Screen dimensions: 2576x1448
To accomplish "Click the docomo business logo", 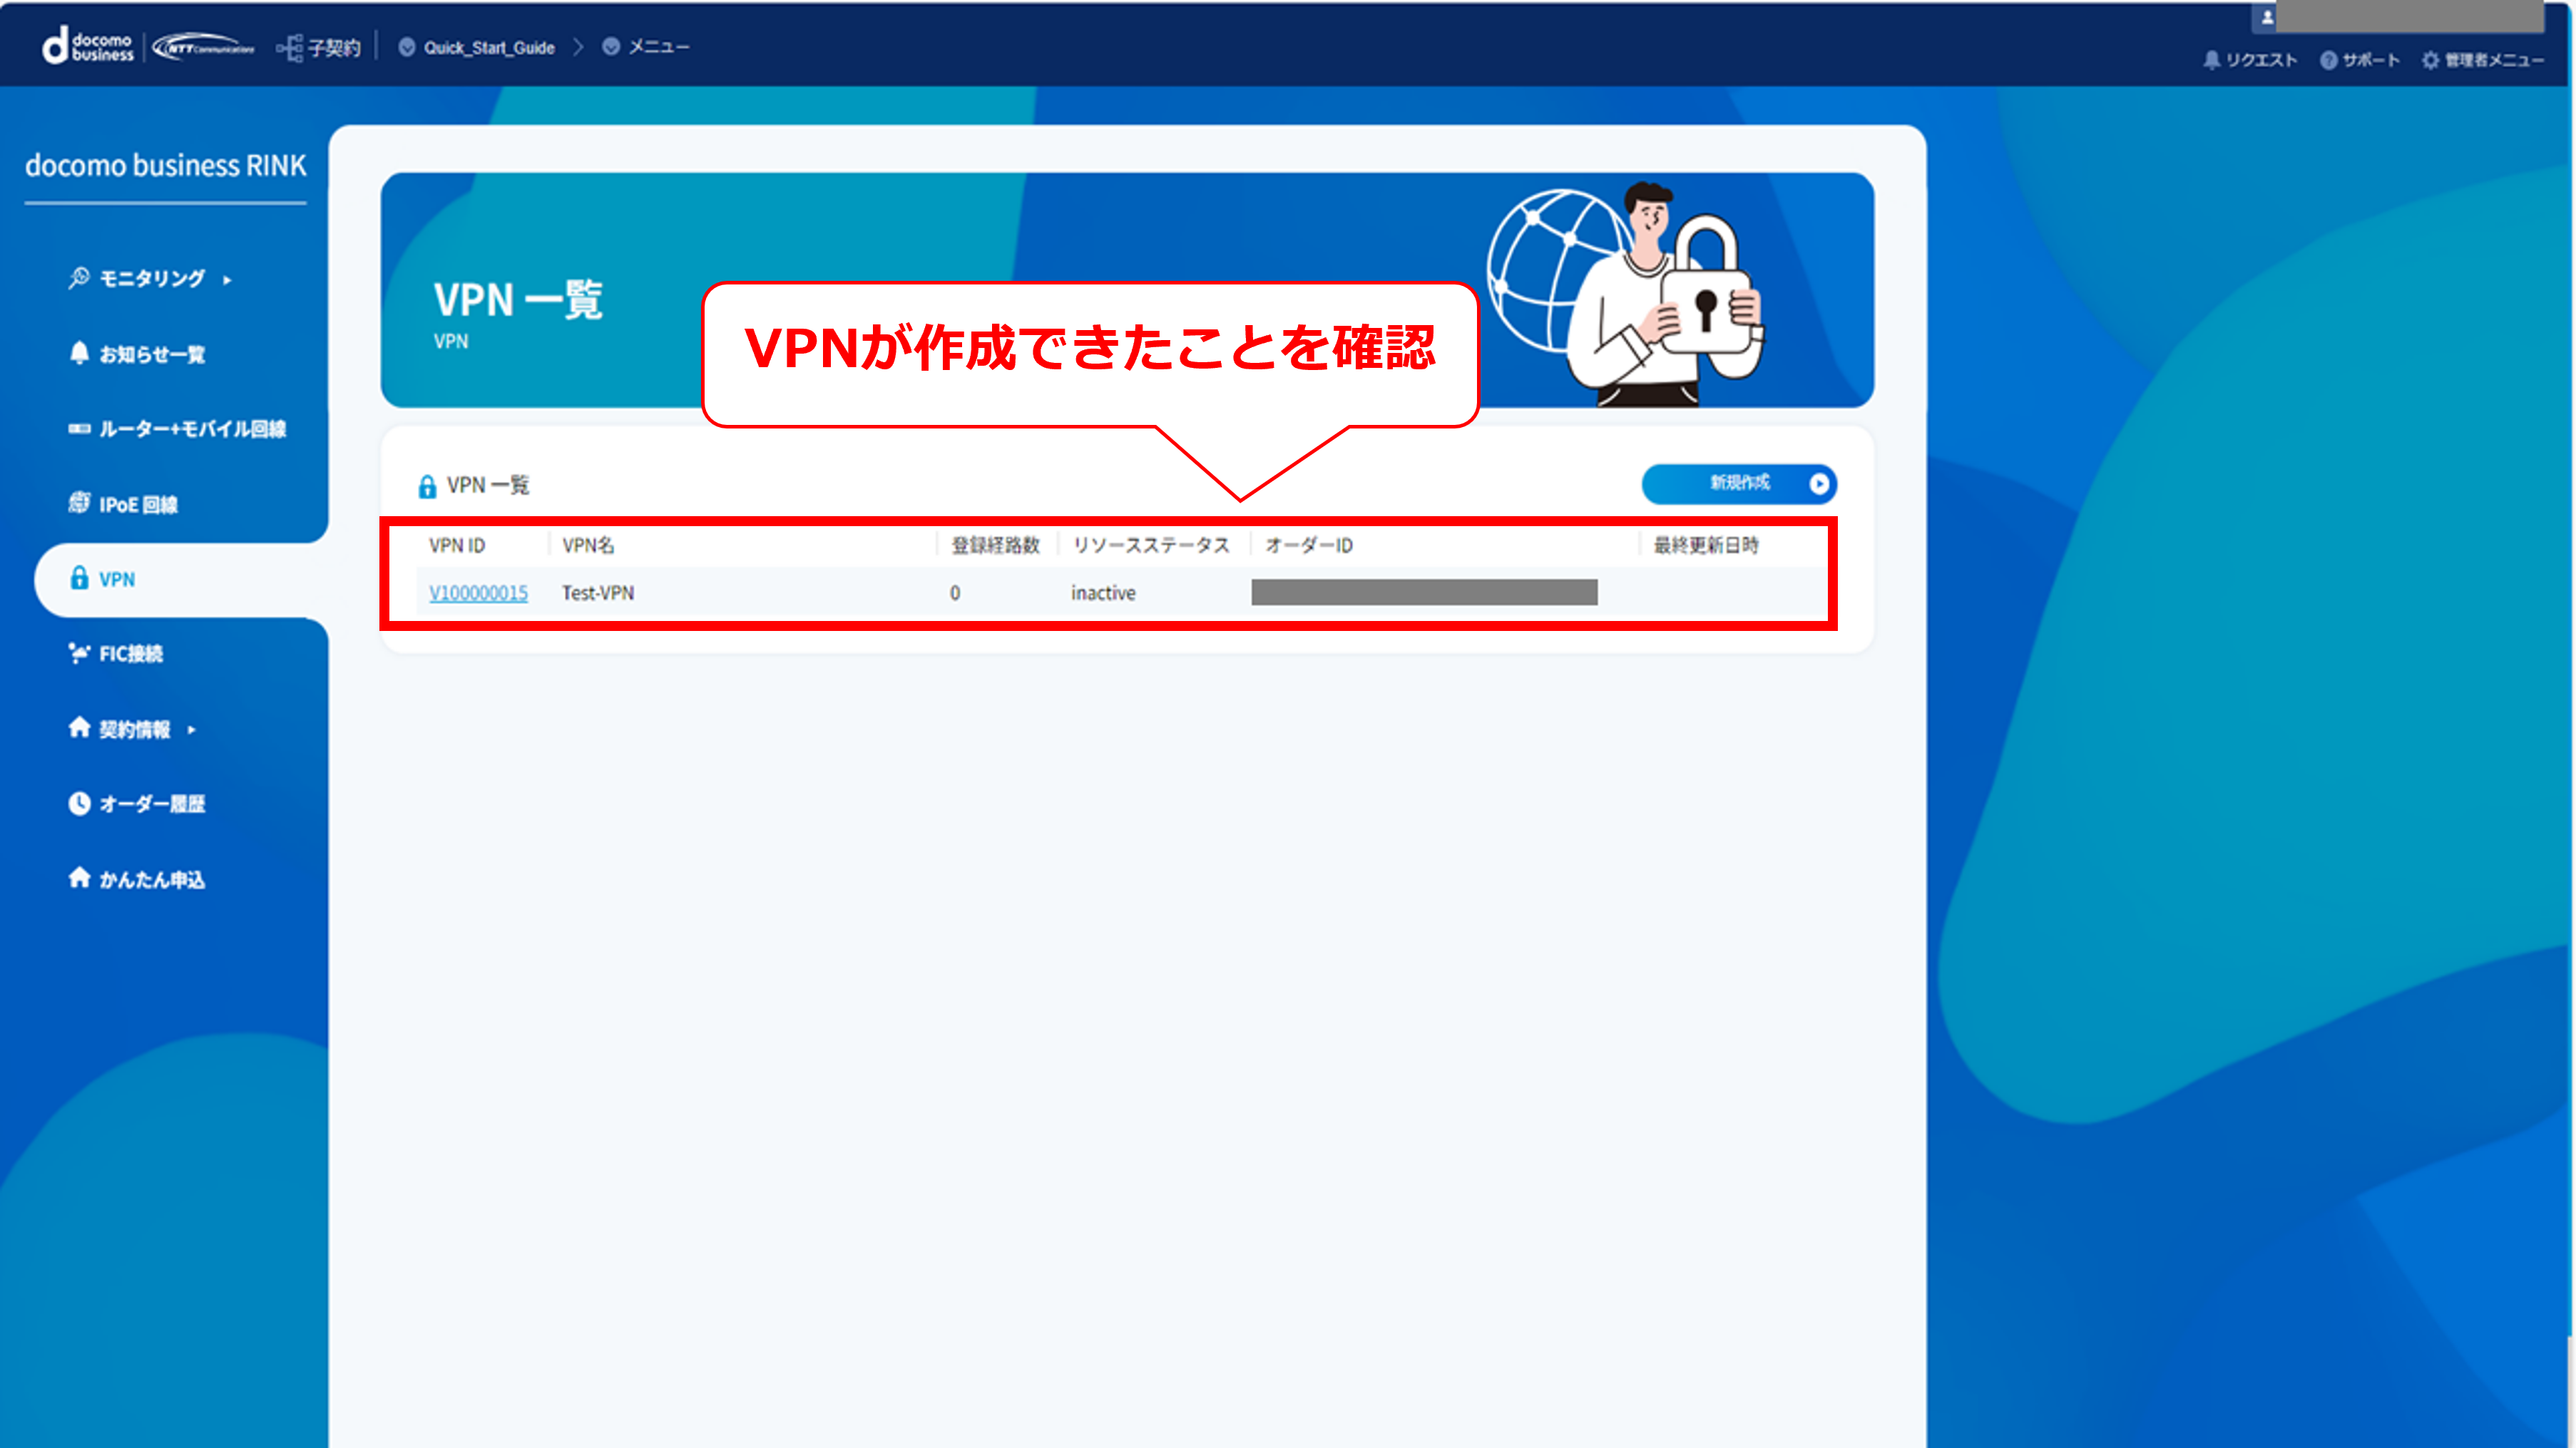I will pos(88,46).
